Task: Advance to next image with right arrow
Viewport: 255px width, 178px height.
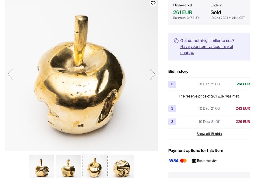Action: (x=152, y=75)
